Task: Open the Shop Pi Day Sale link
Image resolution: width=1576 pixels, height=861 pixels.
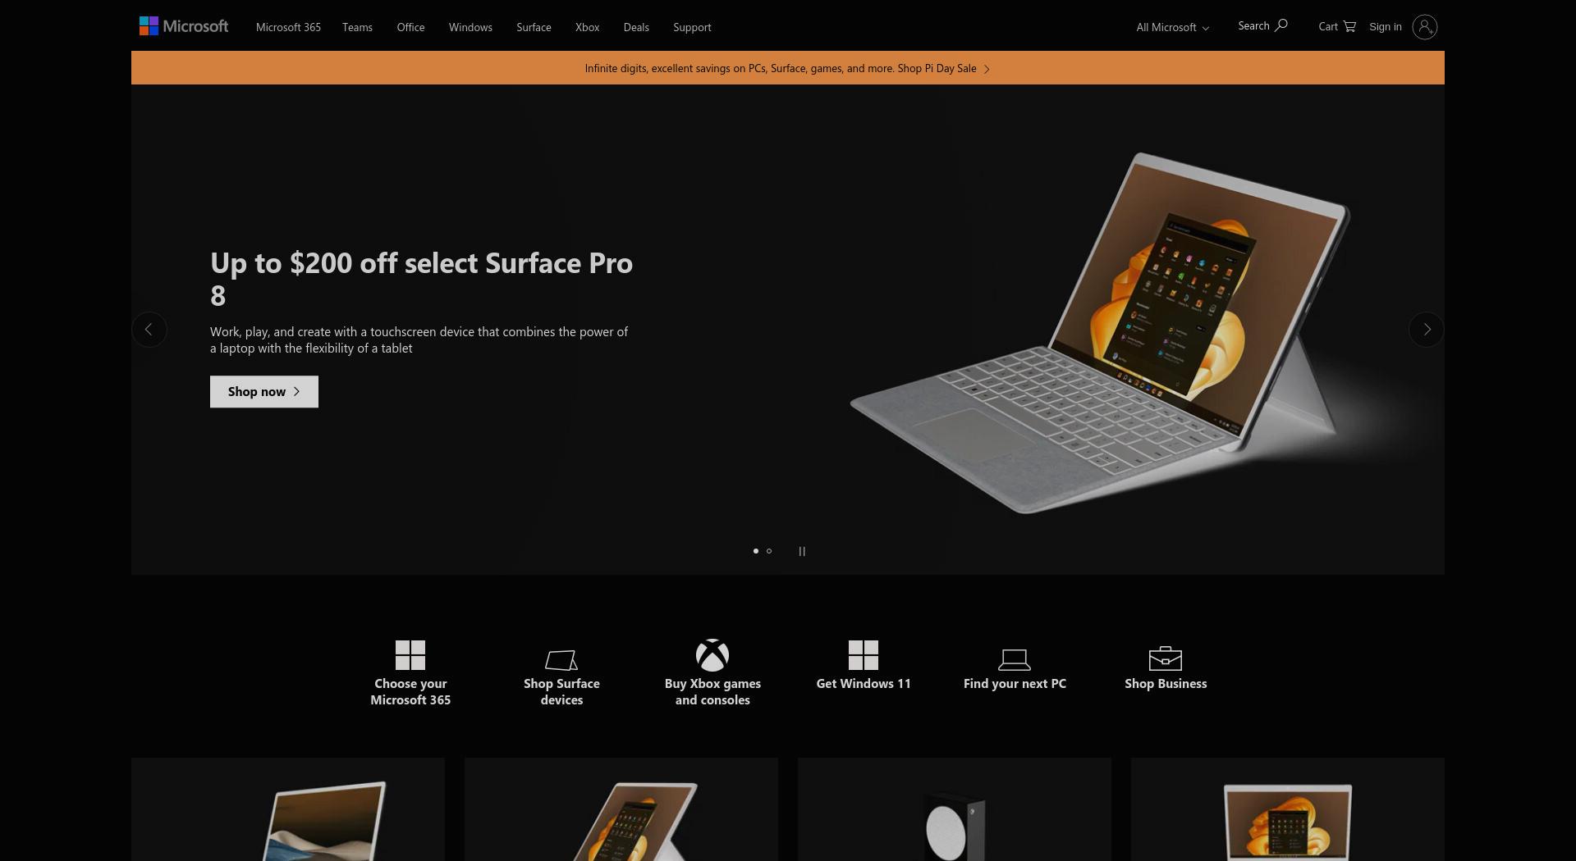Action: click(944, 68)
